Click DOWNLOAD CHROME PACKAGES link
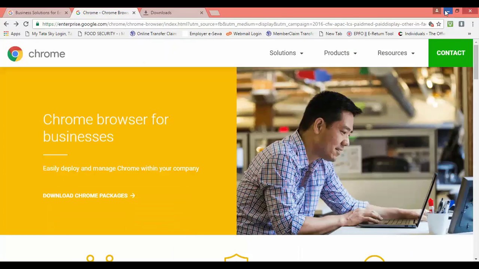Image resolution: width=479 pixels, height=269 pixels. tap(89, 195)
